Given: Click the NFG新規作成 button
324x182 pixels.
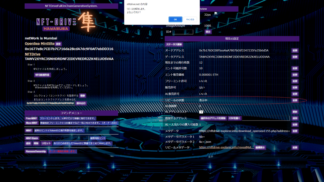Looking at the screenshot, I should tap(42, 75).
